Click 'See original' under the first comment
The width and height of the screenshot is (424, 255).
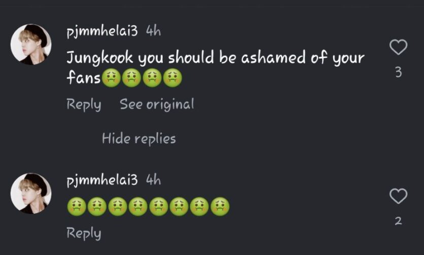click(157, 104)
